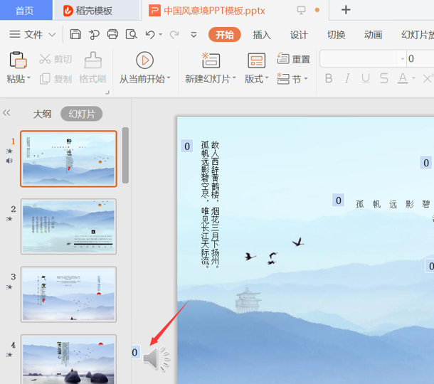The width and height of the screenshot is (434, 384).
Task: Expand the Undo history dropdown arrow
Action: pyautogui.click(x=161, y=35)
